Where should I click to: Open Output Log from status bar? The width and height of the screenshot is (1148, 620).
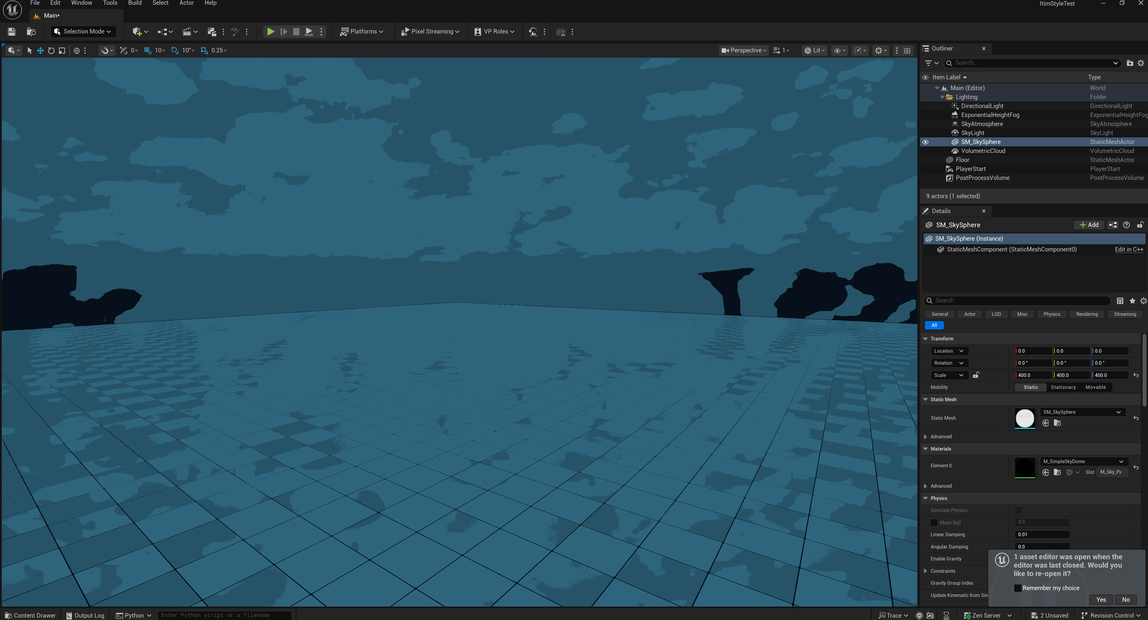(x=85, y=615)
